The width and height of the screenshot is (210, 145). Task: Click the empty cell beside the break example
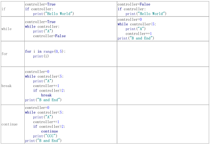click(x=163, y=86)
